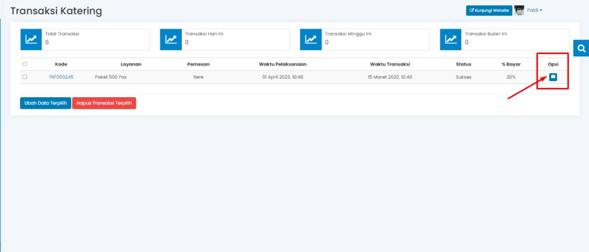Click the Status column header
This screenshot has height=252, width=589.
click(x=464, y=64)
